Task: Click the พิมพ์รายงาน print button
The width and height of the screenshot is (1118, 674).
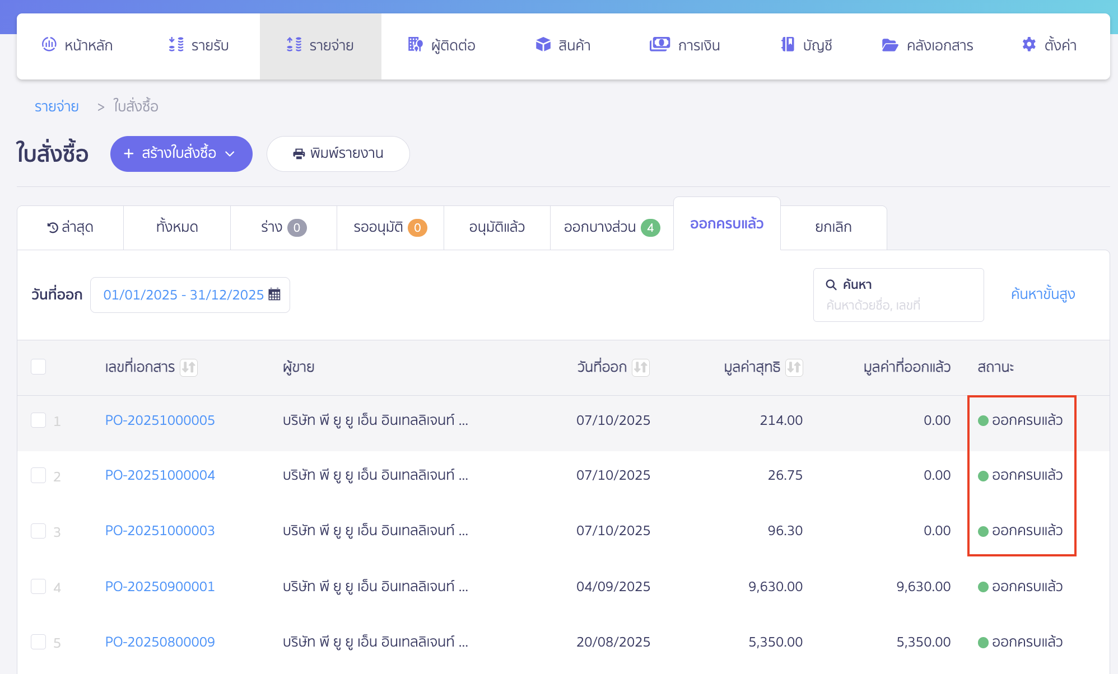Action: [x=338, y=153]
